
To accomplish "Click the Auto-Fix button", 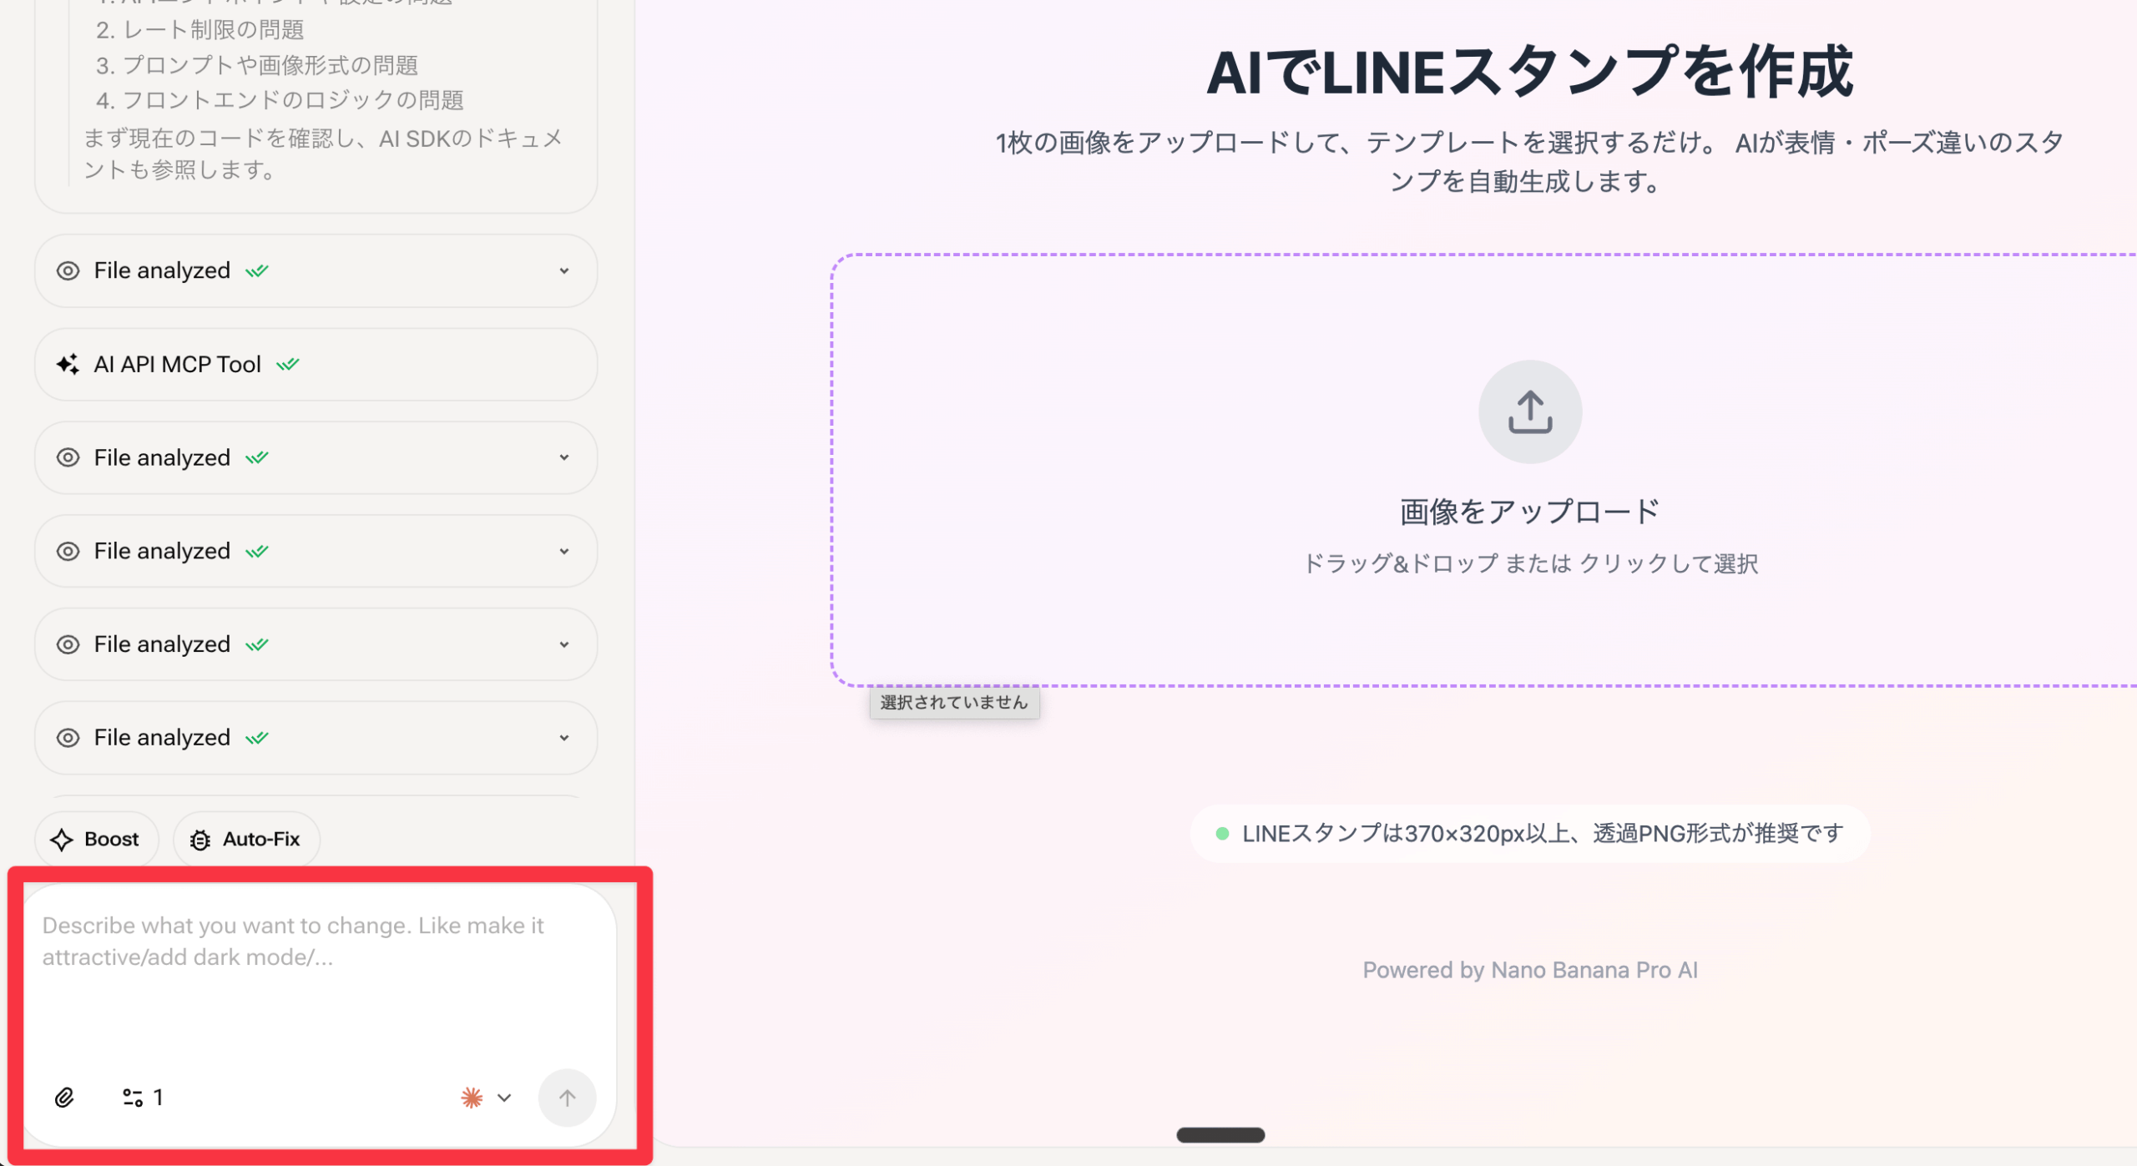I will click(246, 839).
